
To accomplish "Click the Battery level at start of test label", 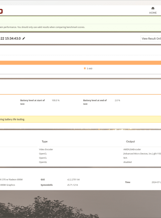I will click(x=33, y=102).
